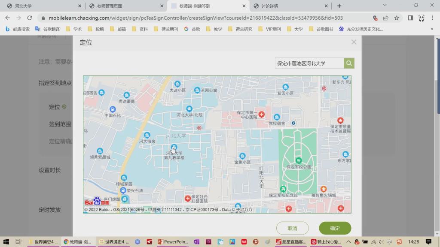440x247 pixels.
Task: Open the VIP期刊 bookmarks folder
Action: (269, 29)
